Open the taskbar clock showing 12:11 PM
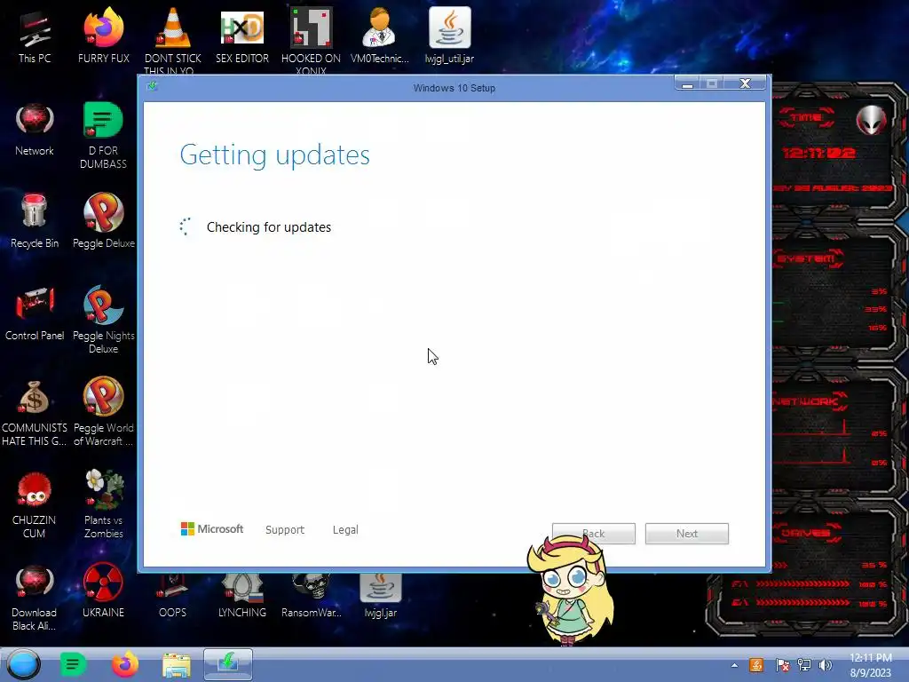Screen dimensions: 909x682 (870, 665)
